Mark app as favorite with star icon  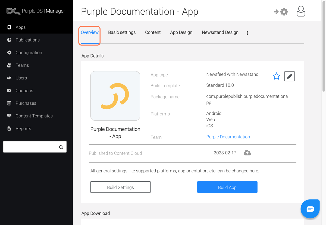point(276,76)
